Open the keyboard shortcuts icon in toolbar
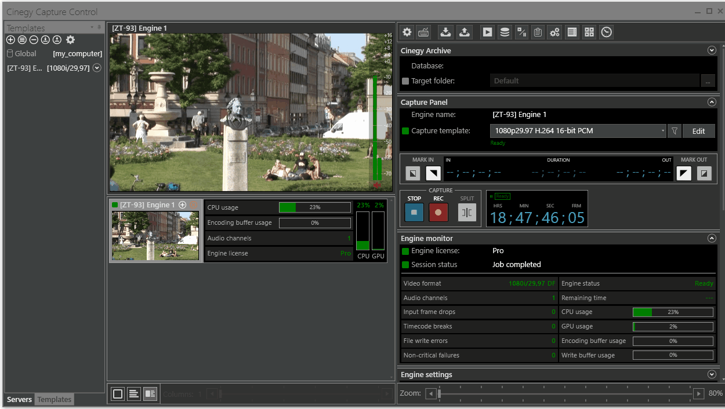725x409 pixels. point(424,32)
